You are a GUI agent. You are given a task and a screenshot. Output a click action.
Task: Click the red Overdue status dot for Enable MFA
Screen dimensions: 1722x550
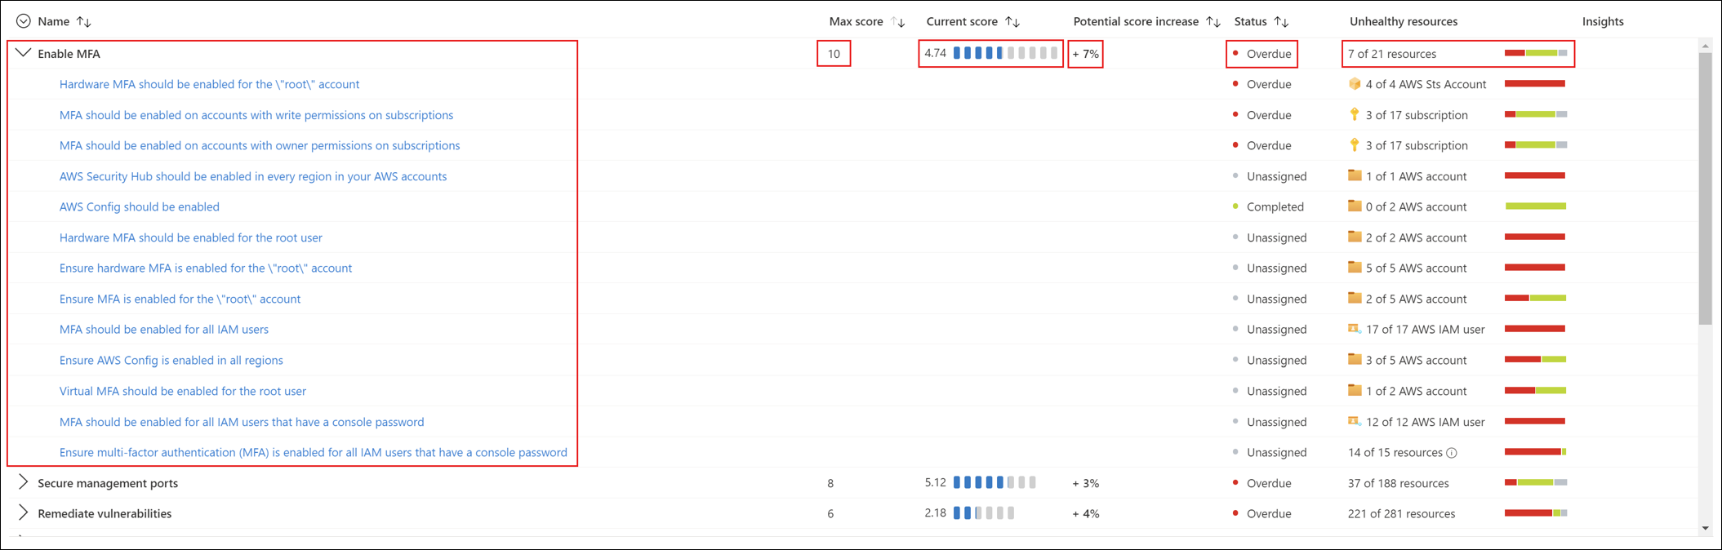click(1235, 54)
